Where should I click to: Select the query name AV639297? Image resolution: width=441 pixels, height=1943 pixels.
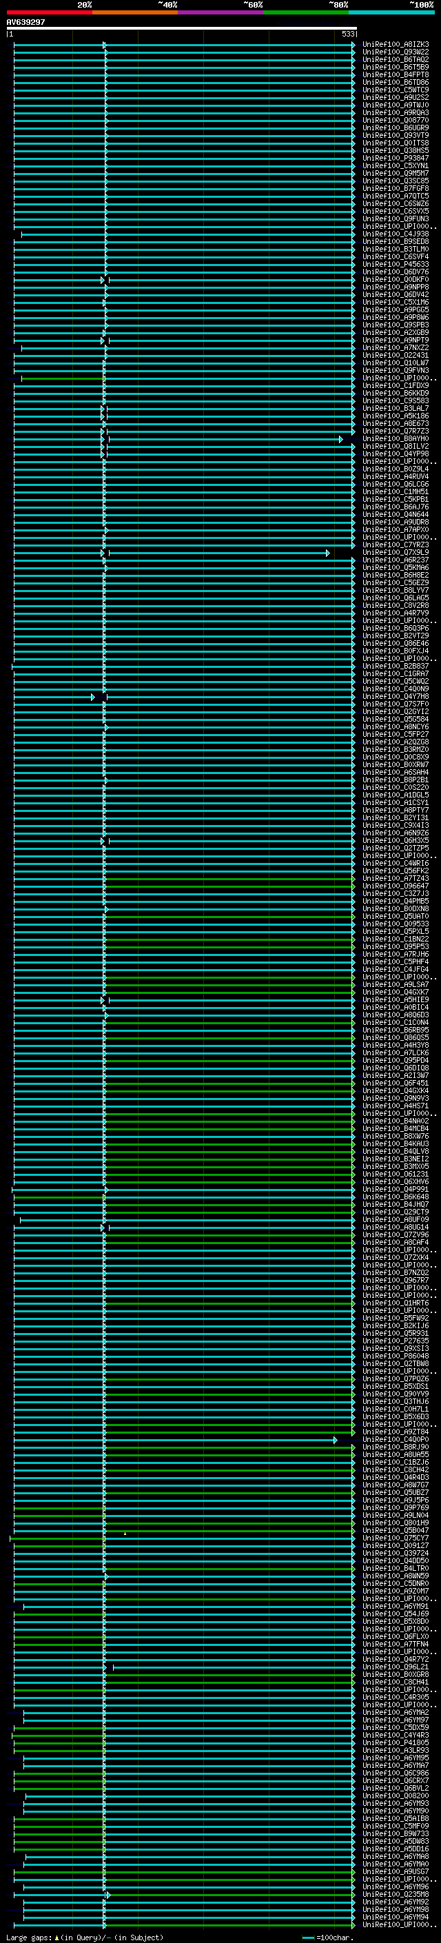[x=25, y=22]
